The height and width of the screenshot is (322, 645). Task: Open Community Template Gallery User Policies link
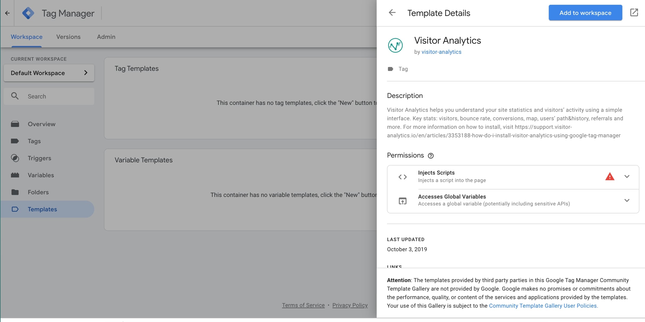pyautogui.click(x=543, y=306)
